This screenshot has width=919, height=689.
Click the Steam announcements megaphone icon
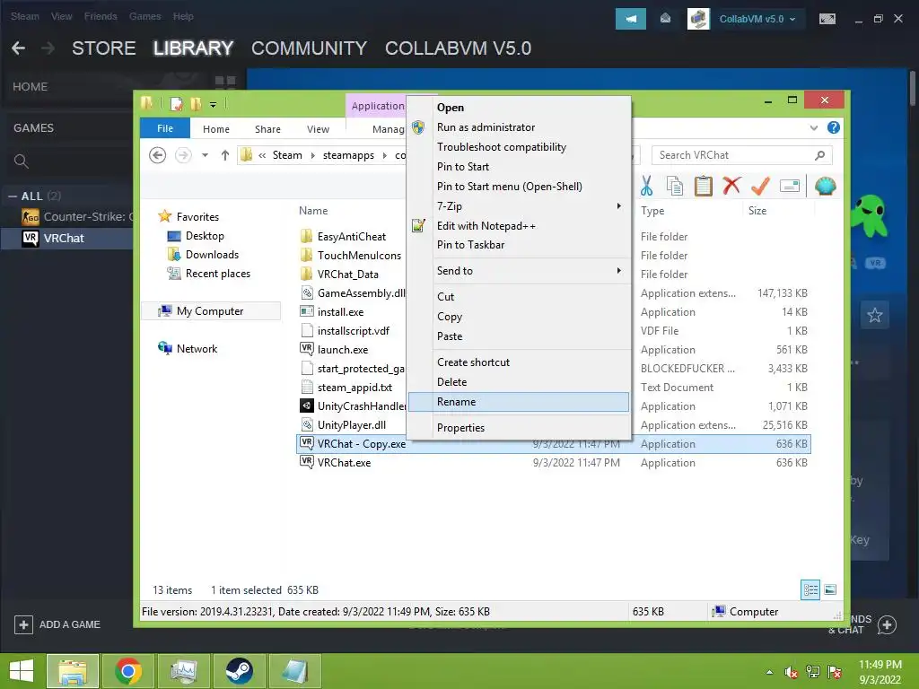pos(631,19)
